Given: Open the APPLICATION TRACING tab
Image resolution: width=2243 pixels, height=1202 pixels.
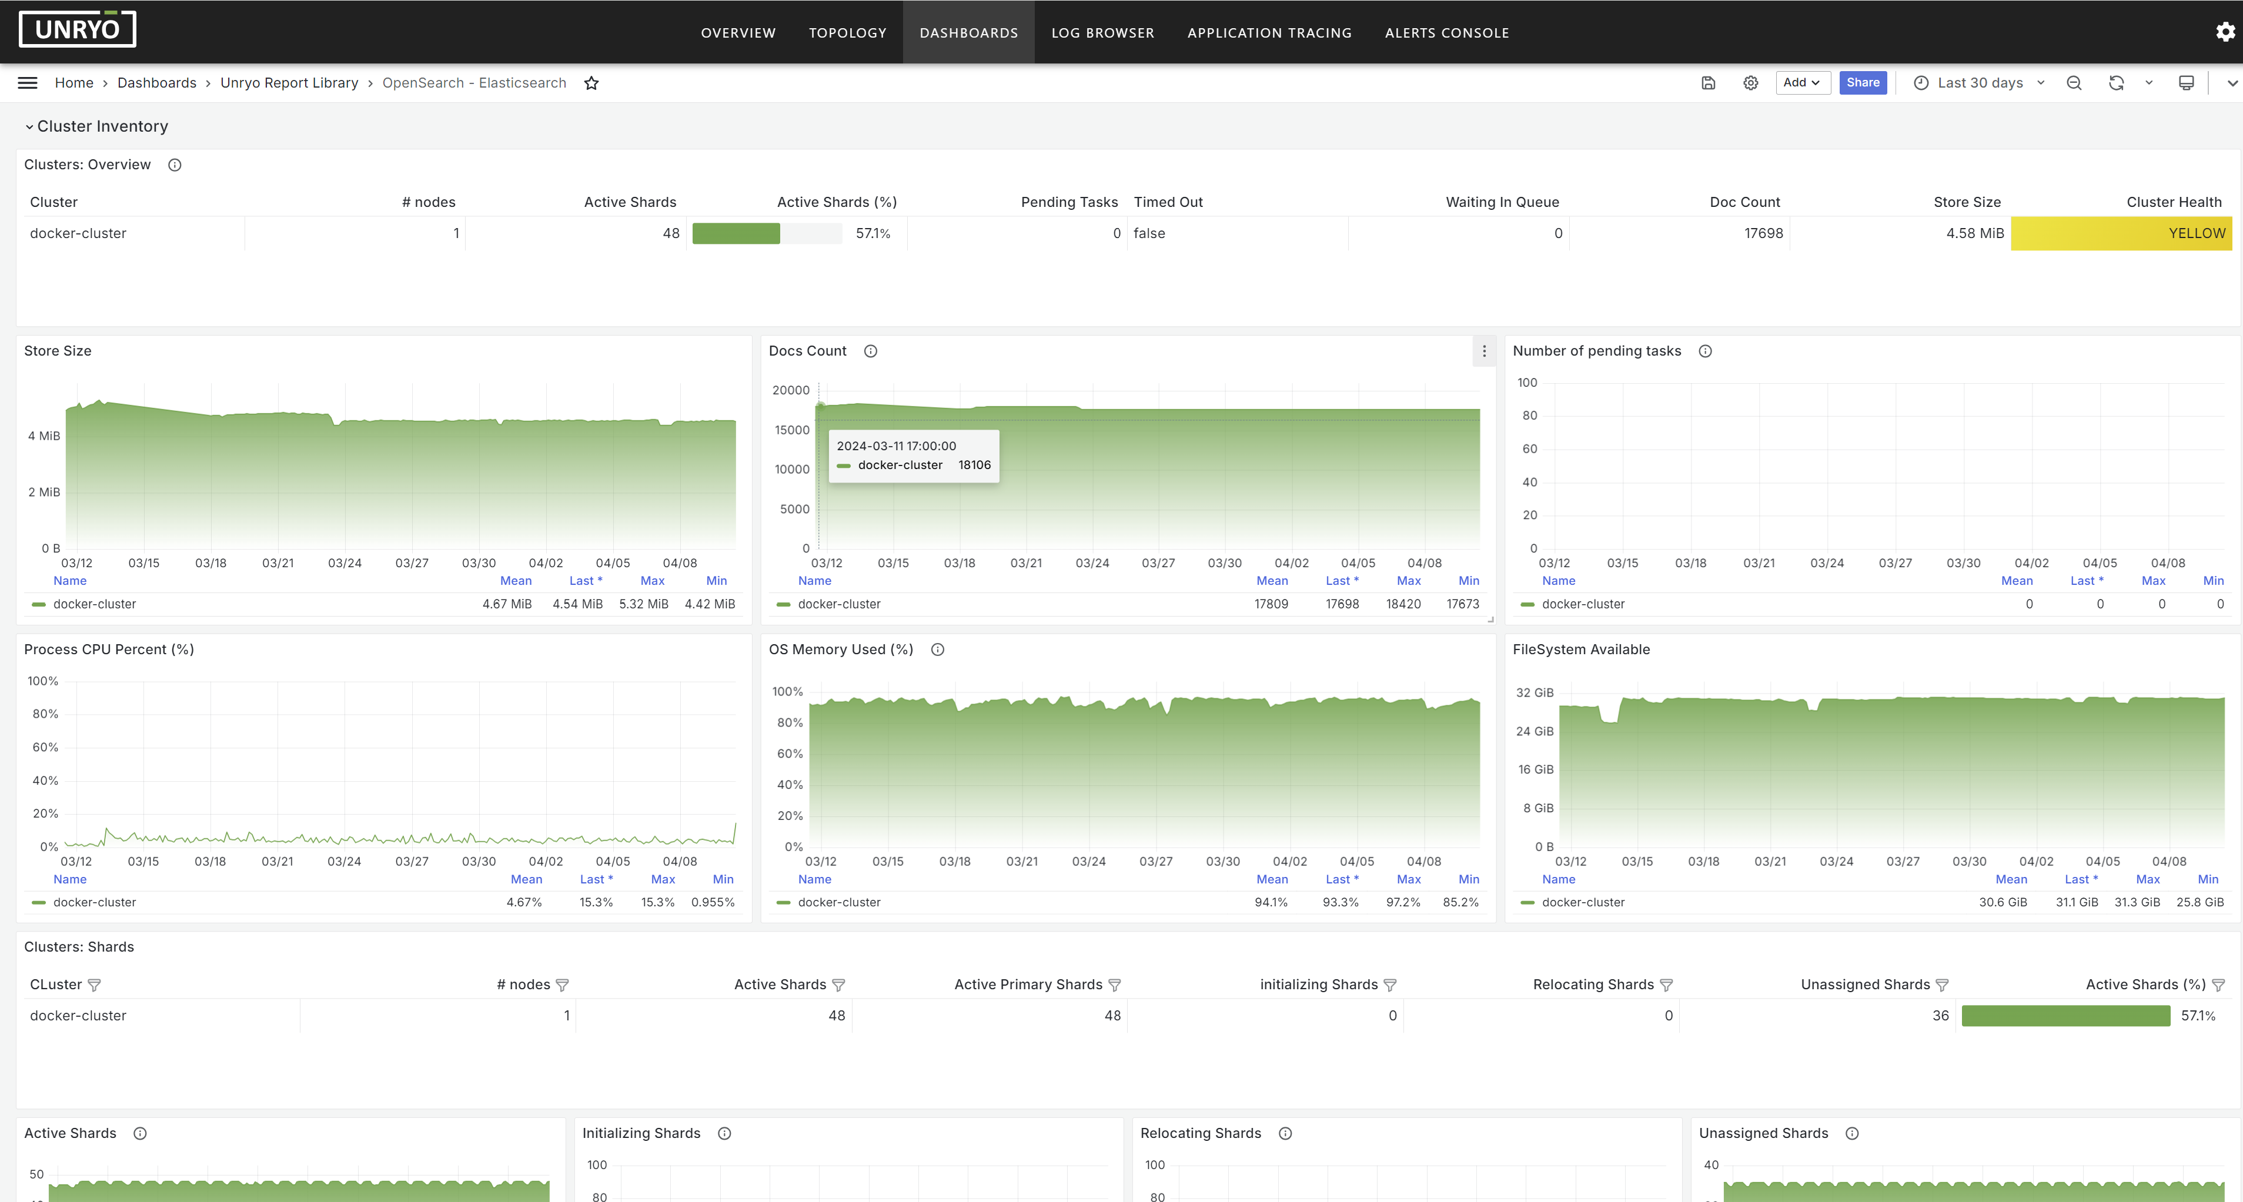Looking at the screenshot, I should tap(1269, 32).
